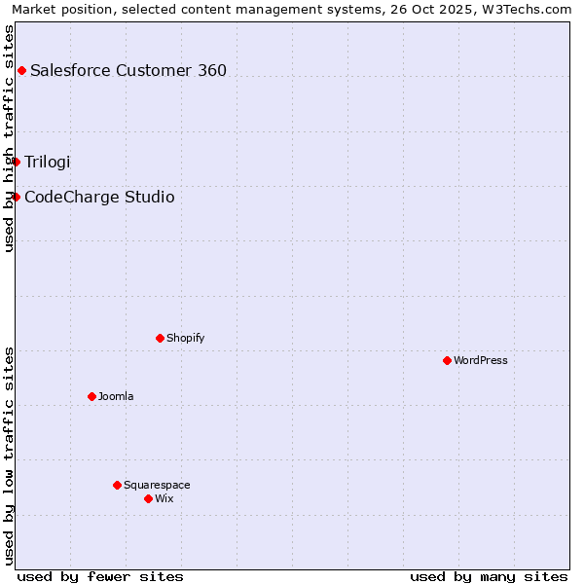The width and height of the screenshot is (584, 584).
Task: Click the Joomla red diamond marker
Action: pos(91,396)
